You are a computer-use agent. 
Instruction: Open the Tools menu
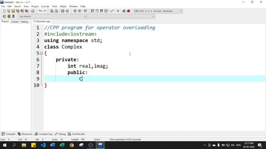54,6
